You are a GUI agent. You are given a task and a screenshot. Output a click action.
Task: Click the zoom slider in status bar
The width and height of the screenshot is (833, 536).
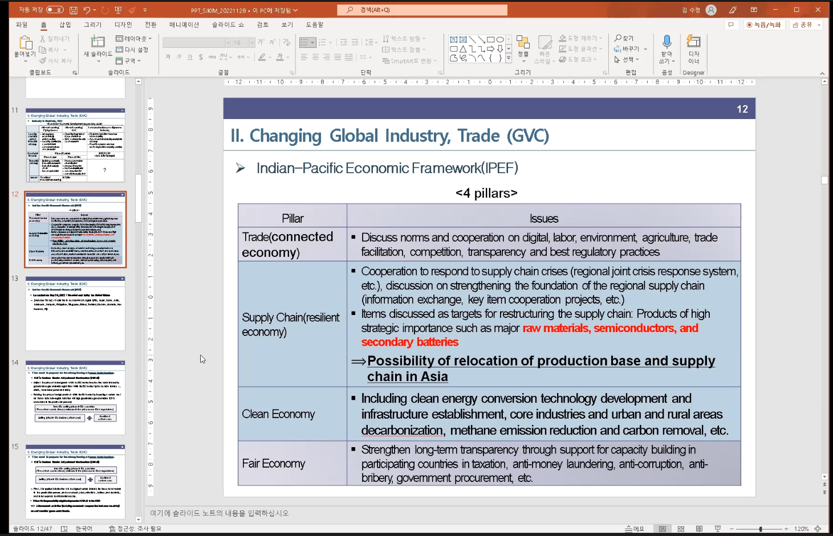coord(760,529)
